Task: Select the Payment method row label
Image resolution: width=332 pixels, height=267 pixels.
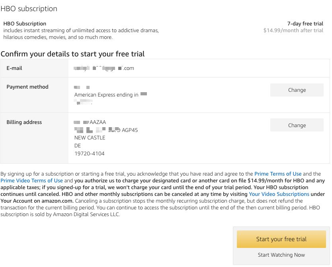Action: [27, 87]
